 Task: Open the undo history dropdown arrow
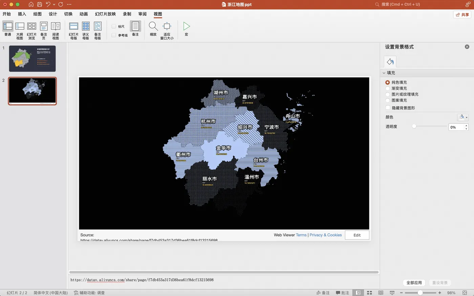54,4
